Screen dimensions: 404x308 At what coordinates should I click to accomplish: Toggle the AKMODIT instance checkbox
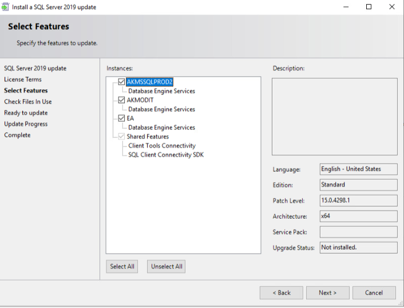click(x=121, y=100)
